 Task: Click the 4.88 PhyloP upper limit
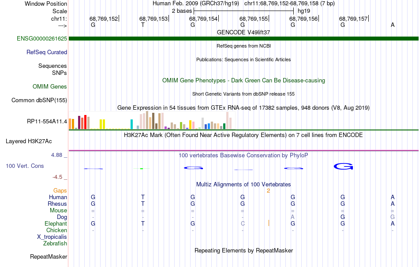pos(56,155)
